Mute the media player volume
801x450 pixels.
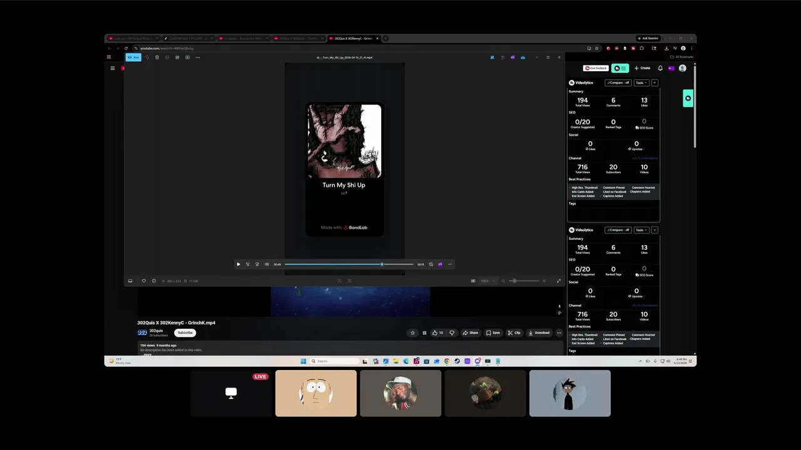[x=267, y=264]
